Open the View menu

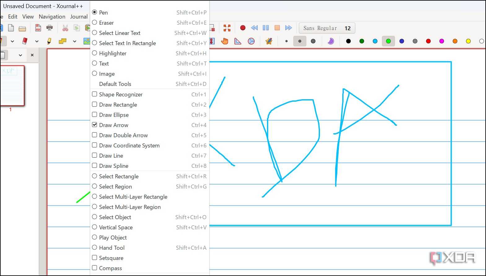coord(28,17)
